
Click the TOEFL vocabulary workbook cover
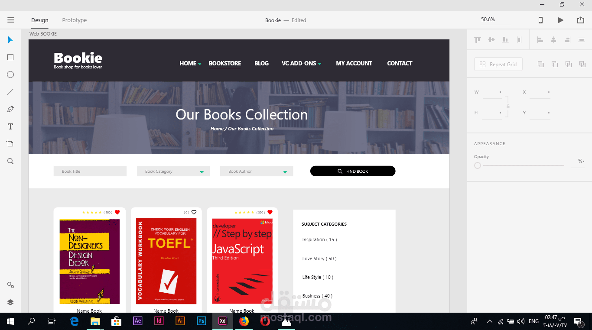pos(166,261)
